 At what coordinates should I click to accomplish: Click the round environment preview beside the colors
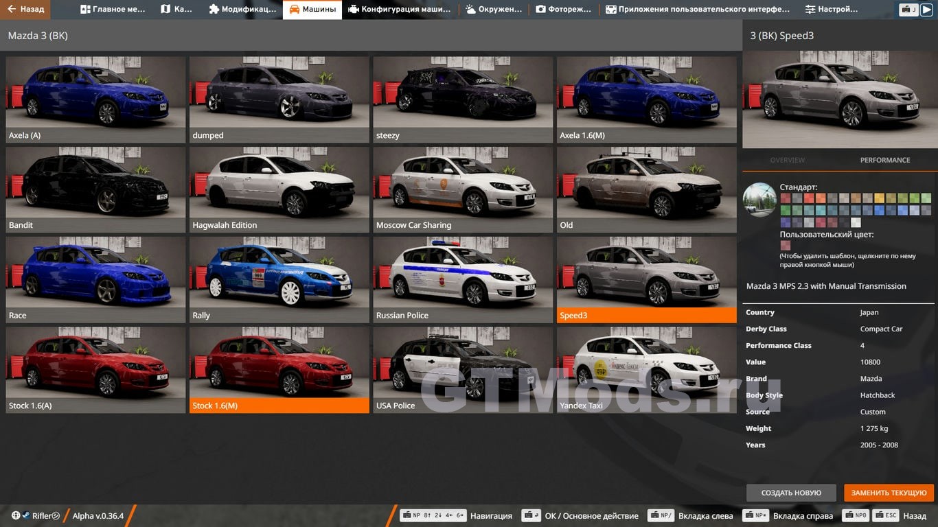click(x=760, y=200)
